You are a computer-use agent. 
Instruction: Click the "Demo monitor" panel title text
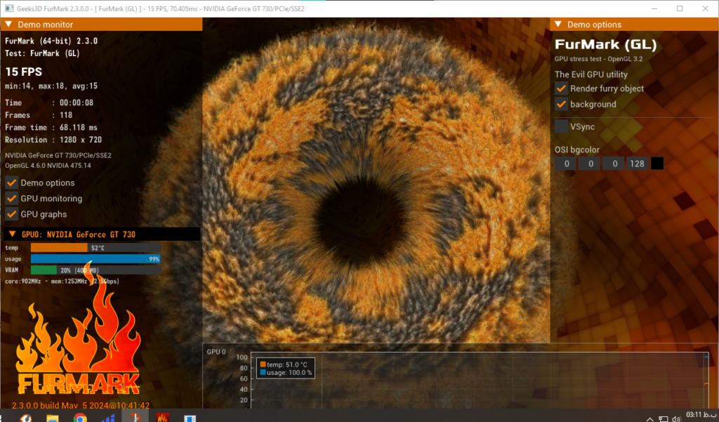pyautogui.click(x=46, y=25)
